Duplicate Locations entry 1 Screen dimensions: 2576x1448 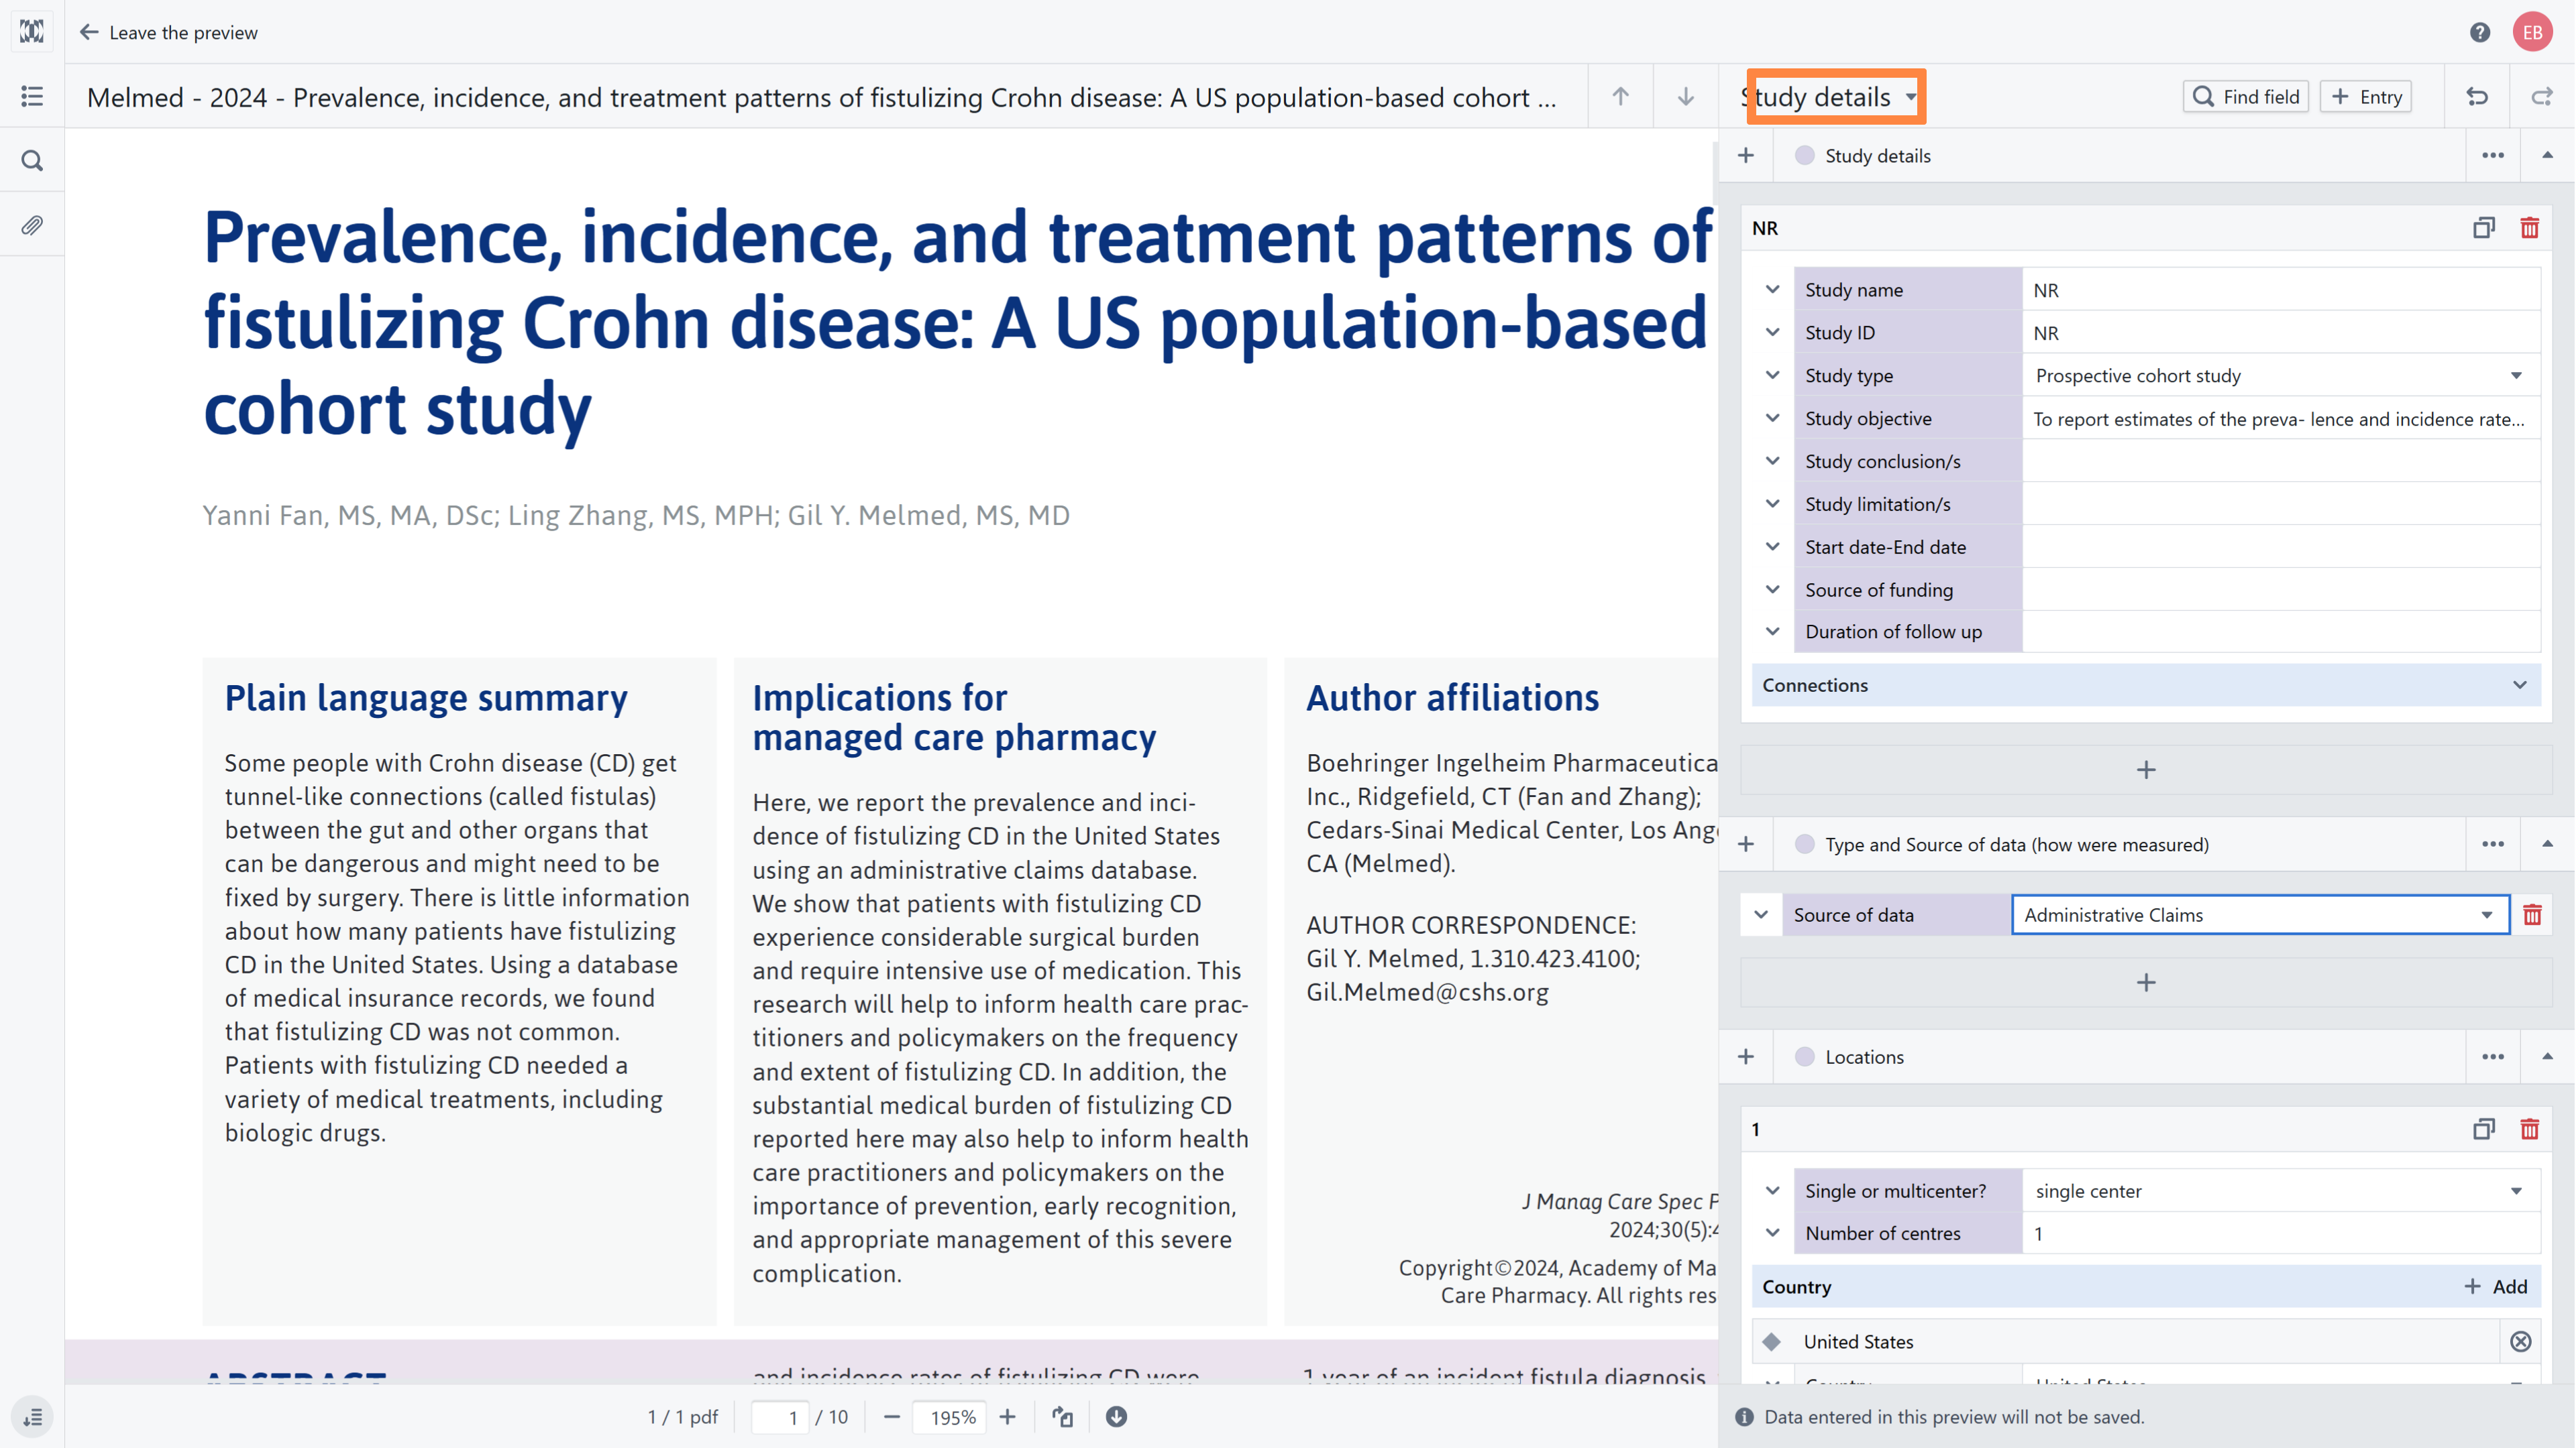pos(2484,1129)
